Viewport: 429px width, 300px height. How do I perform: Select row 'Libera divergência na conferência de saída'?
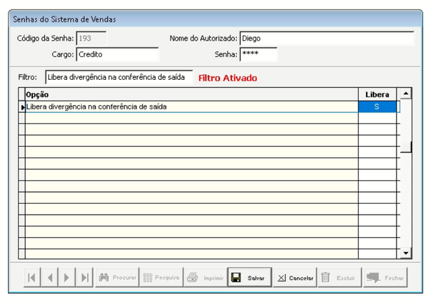(x=209, y=107)
